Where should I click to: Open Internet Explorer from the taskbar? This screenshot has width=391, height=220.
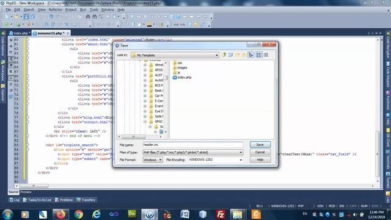tap(97, 215)
